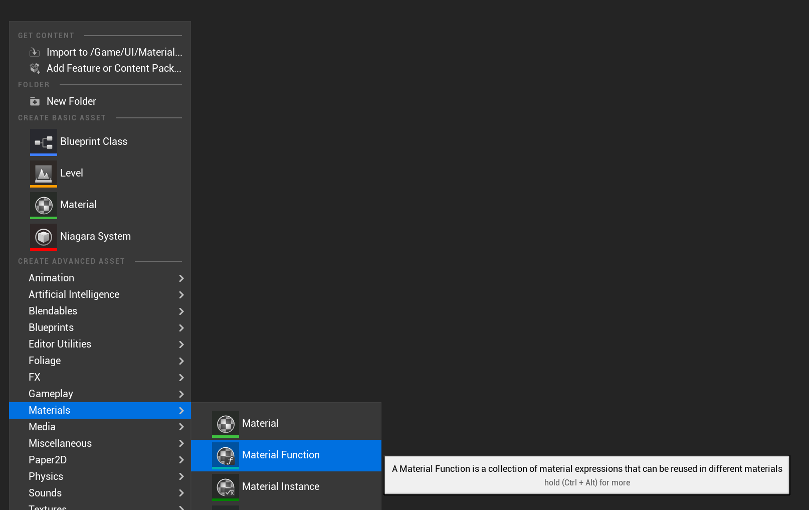Click the Material icon in the Materials submenu

[226, 424]
